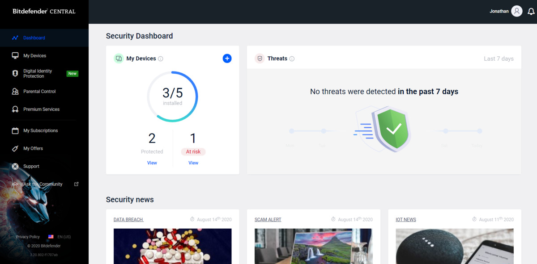This screenshot has width=537, height=264.
Task: Open the SCAM ALERT news category
Action: coord(268,219)
